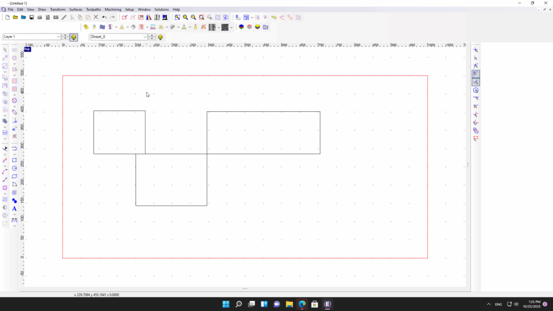The width and height of the screenshot is (553, 311).
Task: Click the Delete X icon in toolbar
Action: (x=96, y=17)
